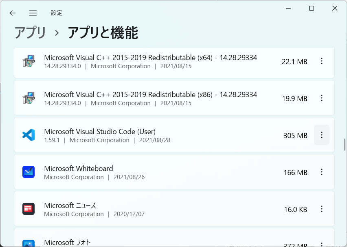Click the Visual C++ x64 installer icon
347x247 pixels.
pyautogui.click(x=29, y=61)
